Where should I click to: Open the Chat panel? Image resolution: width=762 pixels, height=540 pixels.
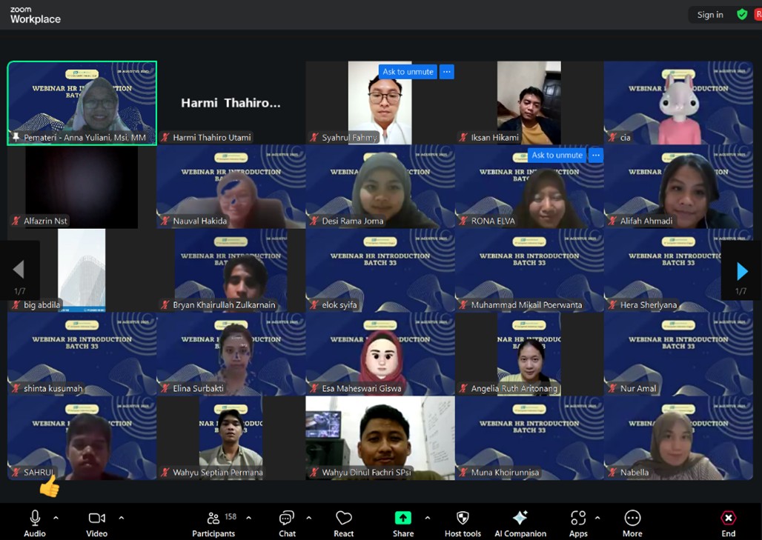[287, 519]
